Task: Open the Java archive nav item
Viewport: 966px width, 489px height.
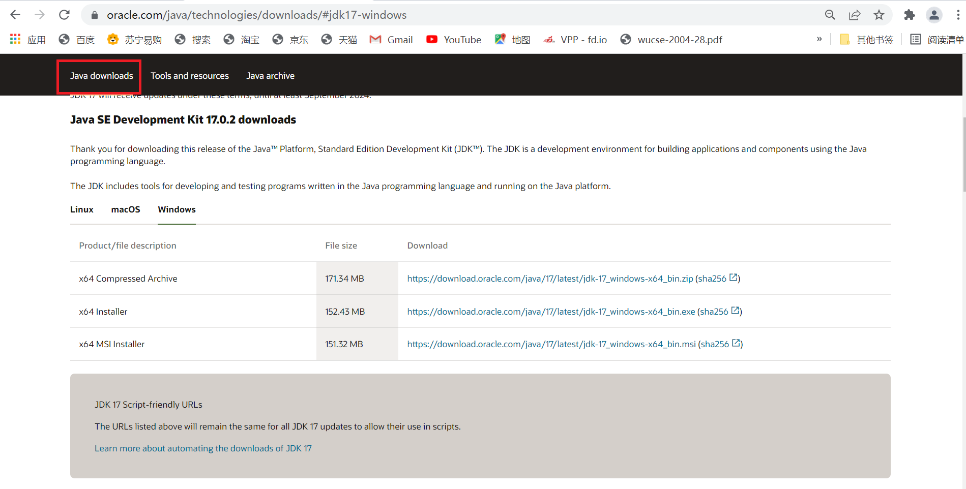Action: click(x=270, y=76)
